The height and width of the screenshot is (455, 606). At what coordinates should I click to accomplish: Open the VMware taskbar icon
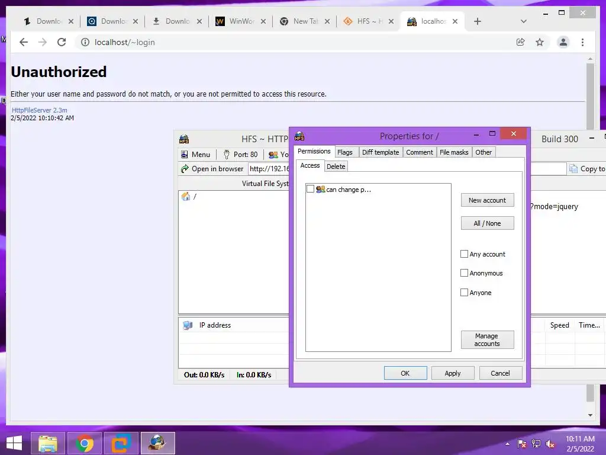121,443
